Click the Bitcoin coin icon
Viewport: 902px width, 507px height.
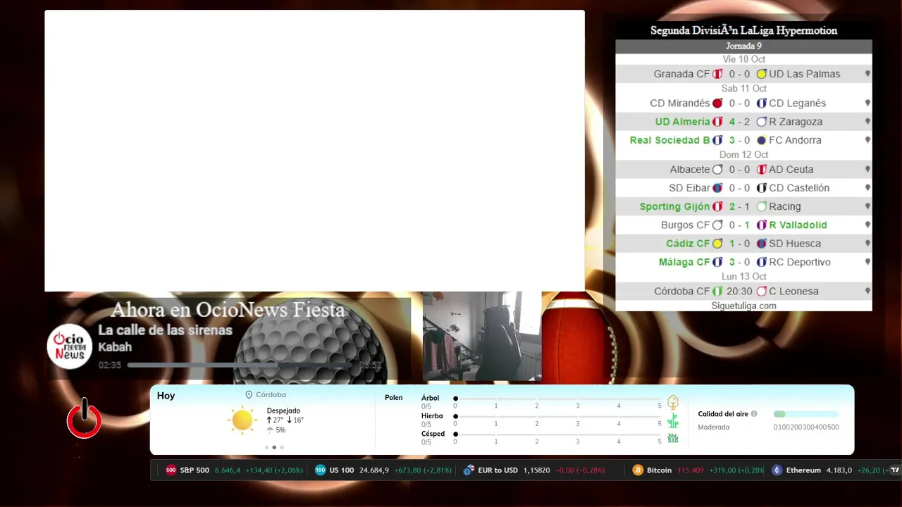(x=638, y=470)
